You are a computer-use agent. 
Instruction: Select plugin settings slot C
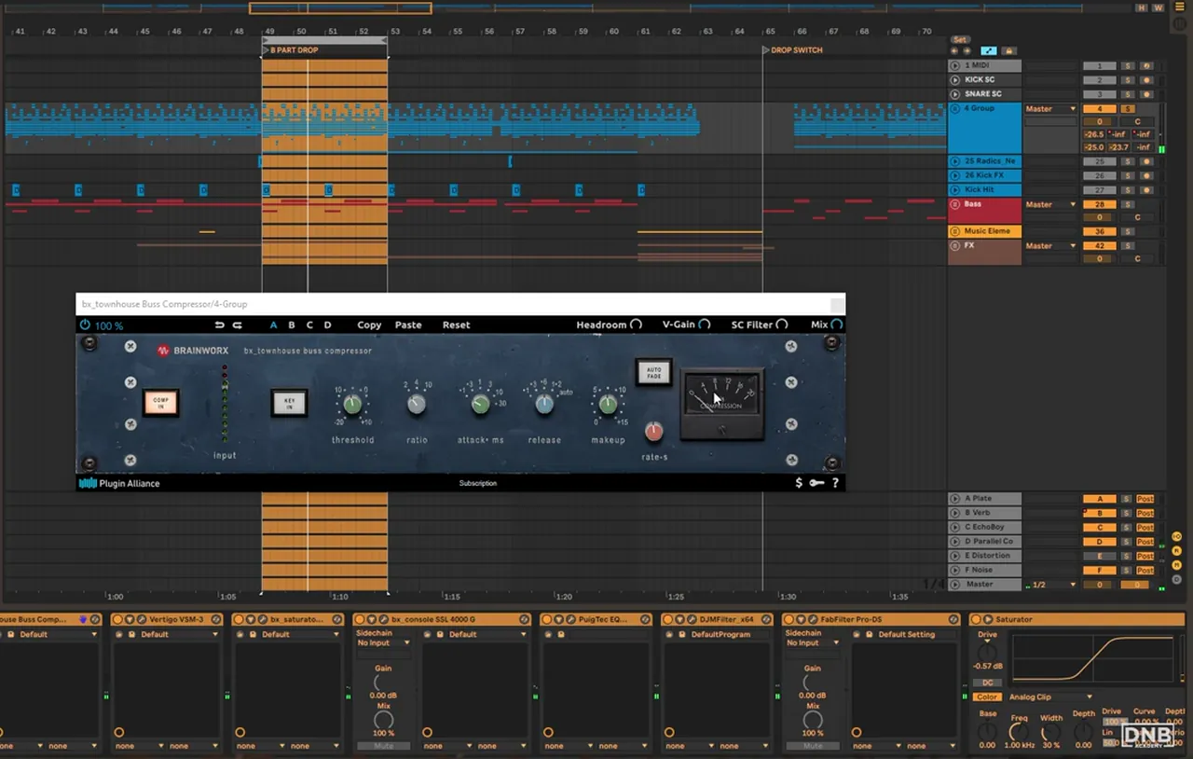[x=309, y=325]
